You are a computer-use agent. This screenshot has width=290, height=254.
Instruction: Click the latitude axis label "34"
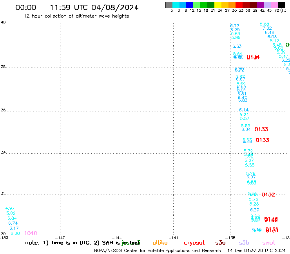(3, 152)
